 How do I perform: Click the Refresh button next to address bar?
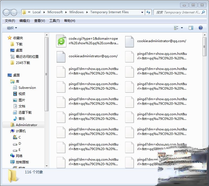[x=148, y=12]
